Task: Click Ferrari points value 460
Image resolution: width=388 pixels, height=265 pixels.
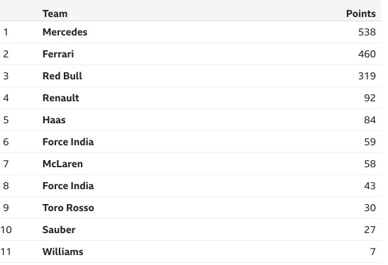Action: pos(367,54)
